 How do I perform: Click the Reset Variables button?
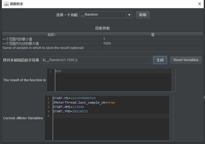pyautogui.click(x=186, y=60)
